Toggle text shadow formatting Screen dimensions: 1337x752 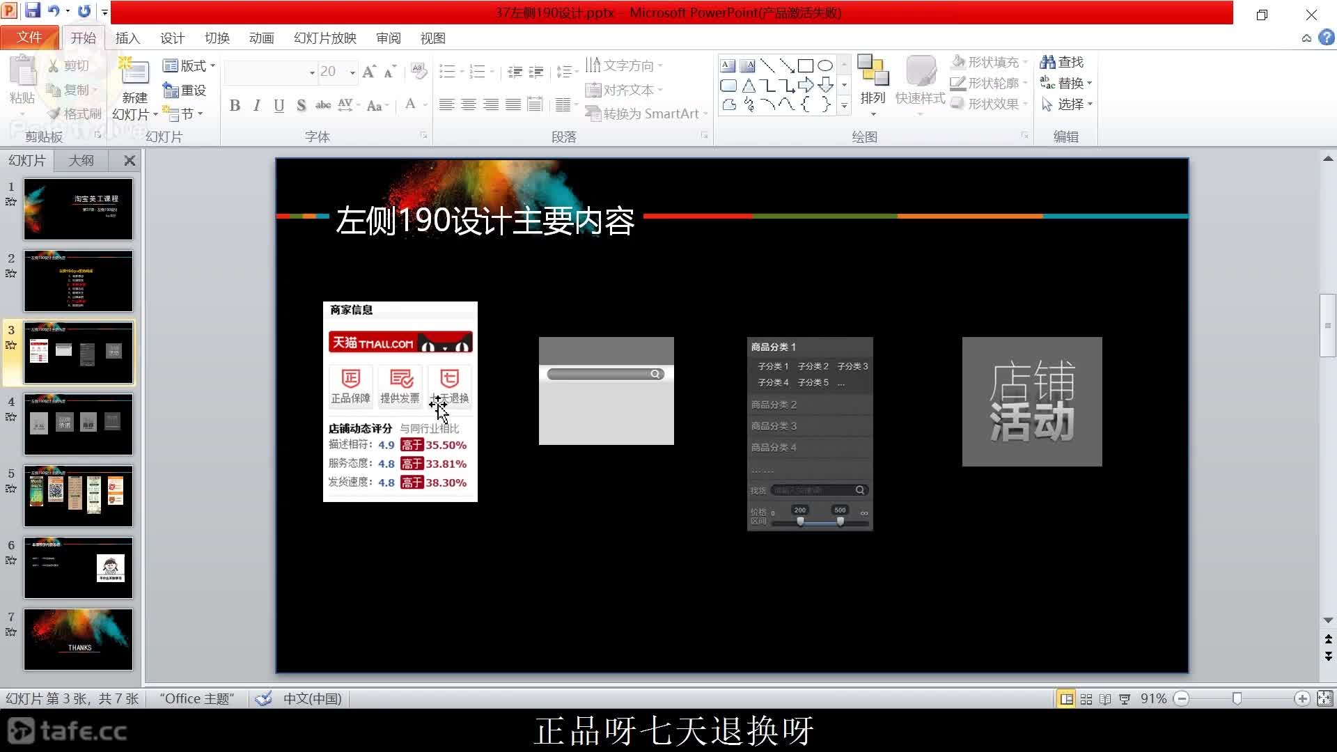301,105
